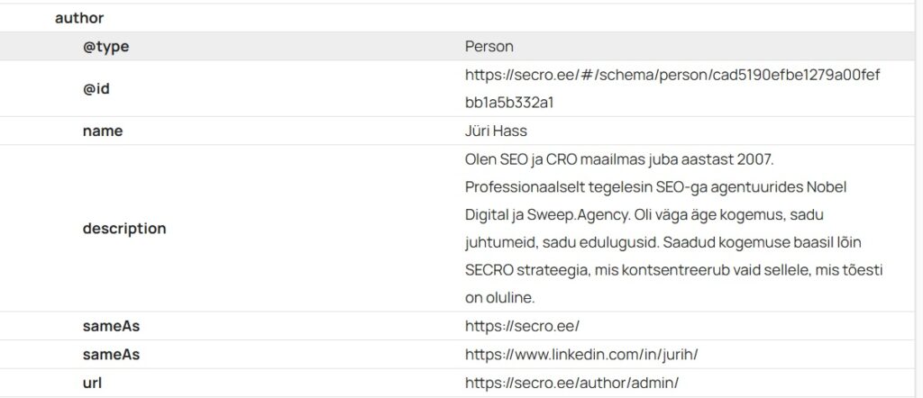The width and height of the screenshot is (923, 398).
Task: Select the name property label
Action: click(x=102, y=131)
